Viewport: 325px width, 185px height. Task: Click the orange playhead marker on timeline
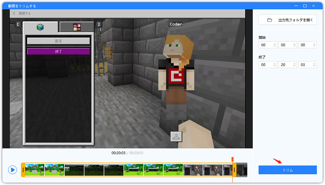[233, 159]
